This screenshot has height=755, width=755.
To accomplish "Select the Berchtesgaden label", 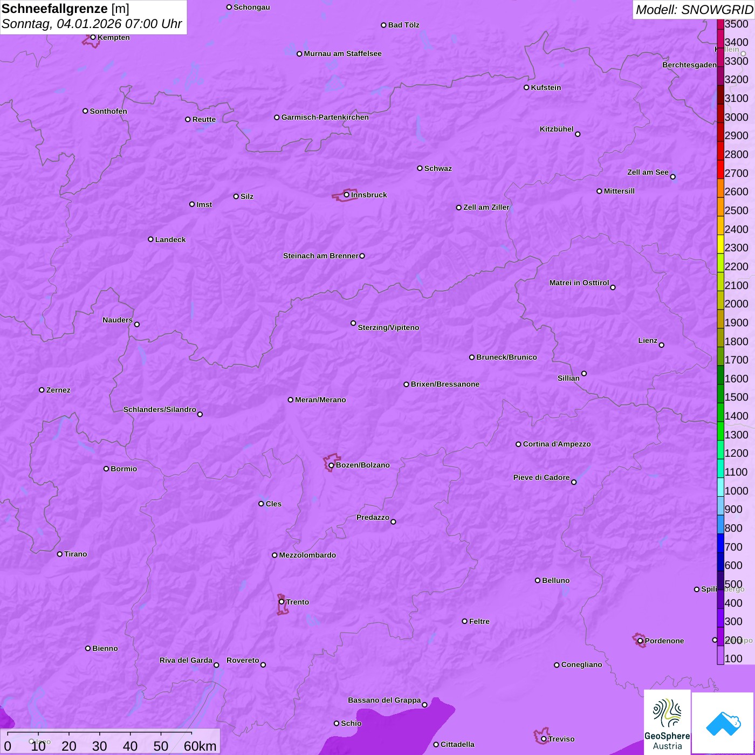I will point(690,65).
